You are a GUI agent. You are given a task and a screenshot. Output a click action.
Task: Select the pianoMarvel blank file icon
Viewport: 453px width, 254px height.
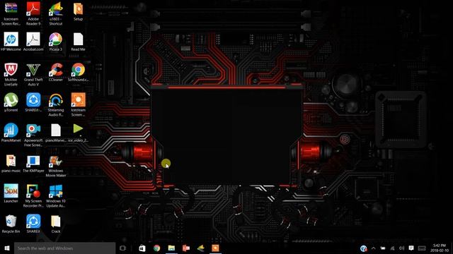click(56, 133)
